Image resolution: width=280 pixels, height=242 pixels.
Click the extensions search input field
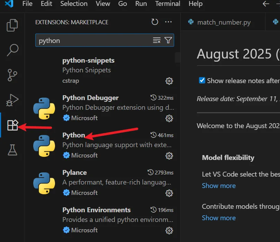(x=93, y=41)
